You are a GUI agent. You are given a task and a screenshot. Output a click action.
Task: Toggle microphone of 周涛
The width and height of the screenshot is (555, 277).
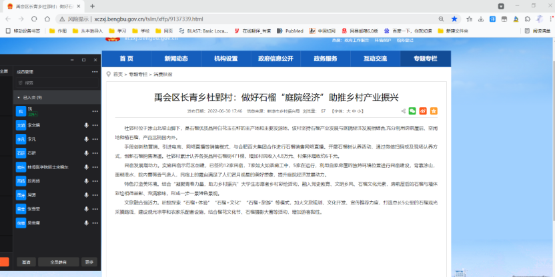[86, 195]
